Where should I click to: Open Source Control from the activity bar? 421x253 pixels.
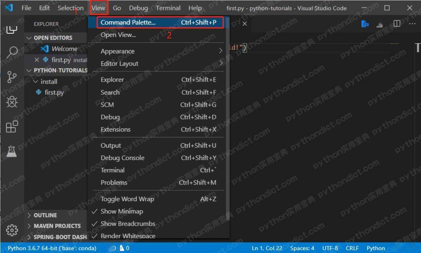(12, 77)
